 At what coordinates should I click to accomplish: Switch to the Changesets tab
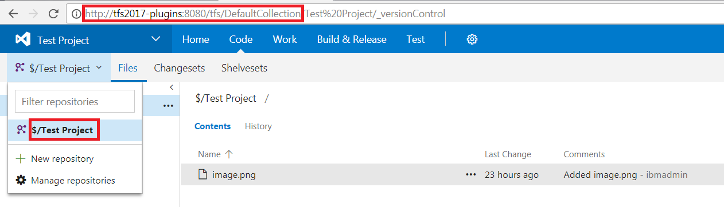tap(180, 68)
